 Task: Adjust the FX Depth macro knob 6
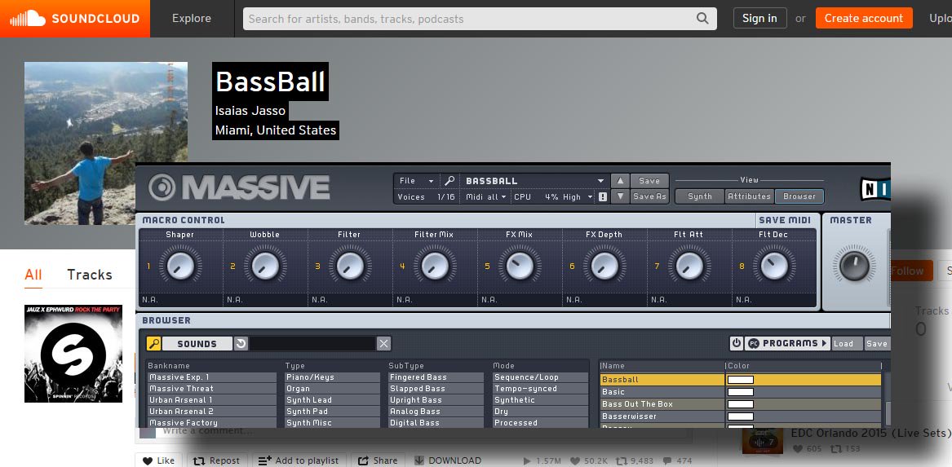coord(604,266)
